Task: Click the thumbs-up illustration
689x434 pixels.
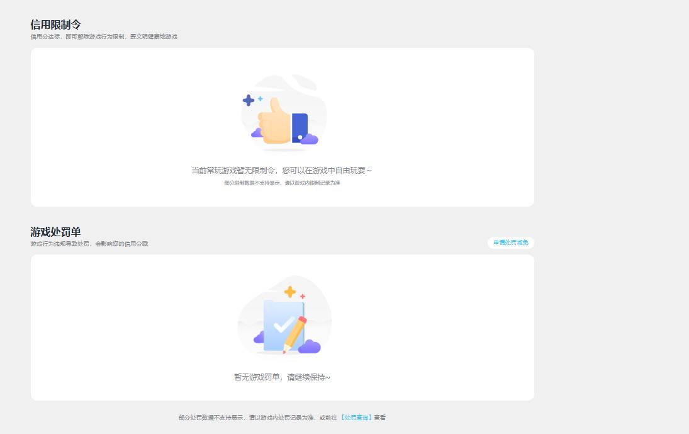Action: (283, 113)
